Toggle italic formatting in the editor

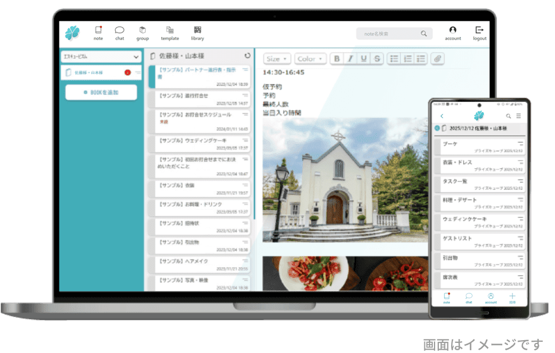click(350, 59)
